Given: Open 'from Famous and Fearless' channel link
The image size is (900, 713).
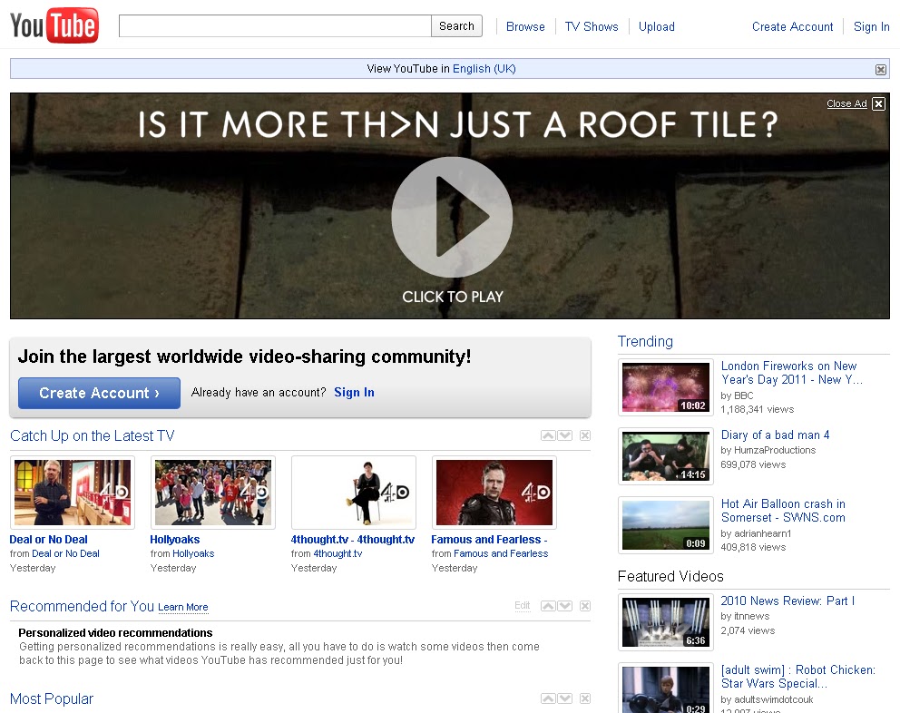Looking at the screenshot, I should point(501,553).
